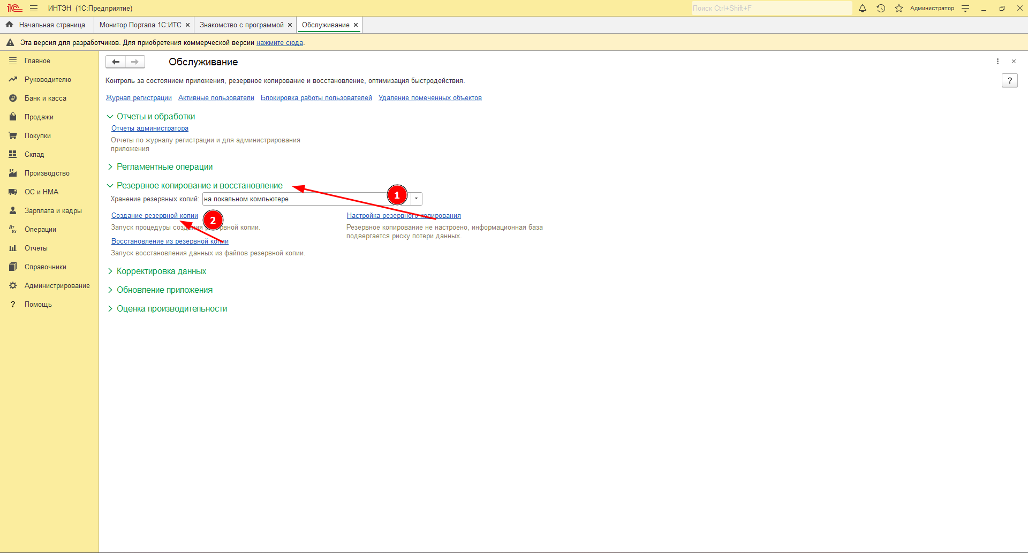Click the Покупки cart icon

[13, 136]
